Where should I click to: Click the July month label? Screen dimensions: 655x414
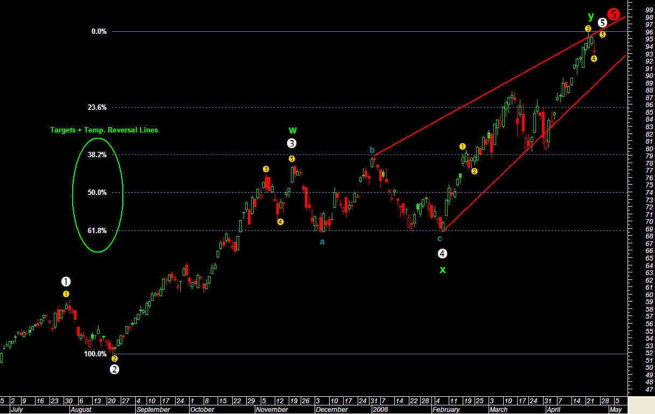click(x=17, y=410)
